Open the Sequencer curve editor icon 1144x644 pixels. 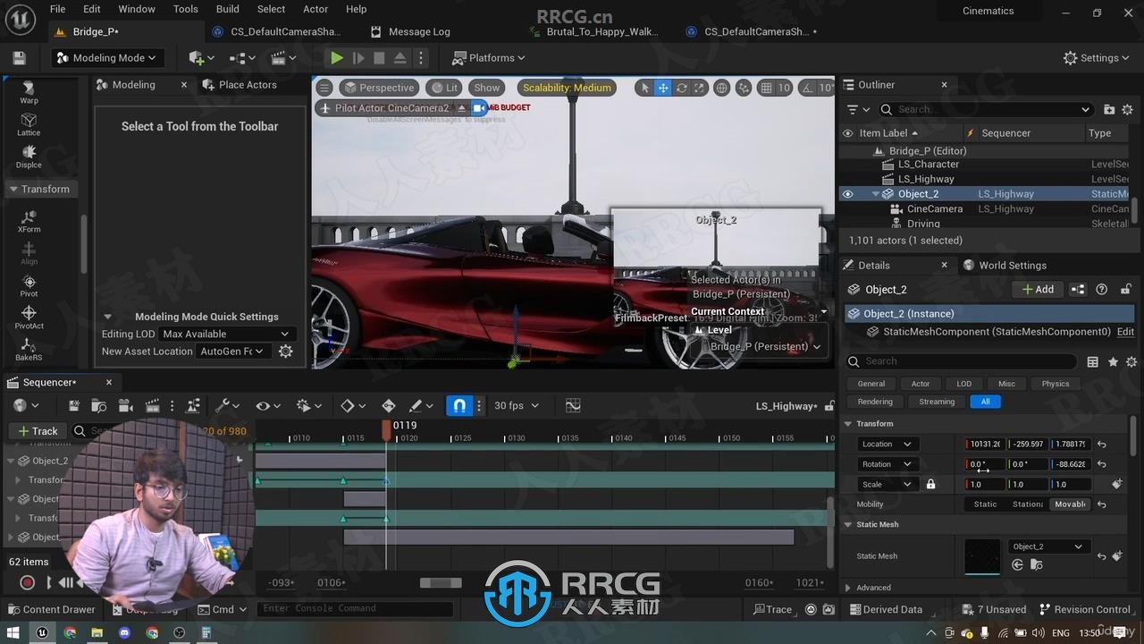(x=573, y=406)
